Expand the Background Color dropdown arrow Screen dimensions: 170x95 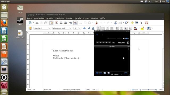pyautogui.click(x=152, y=28)
